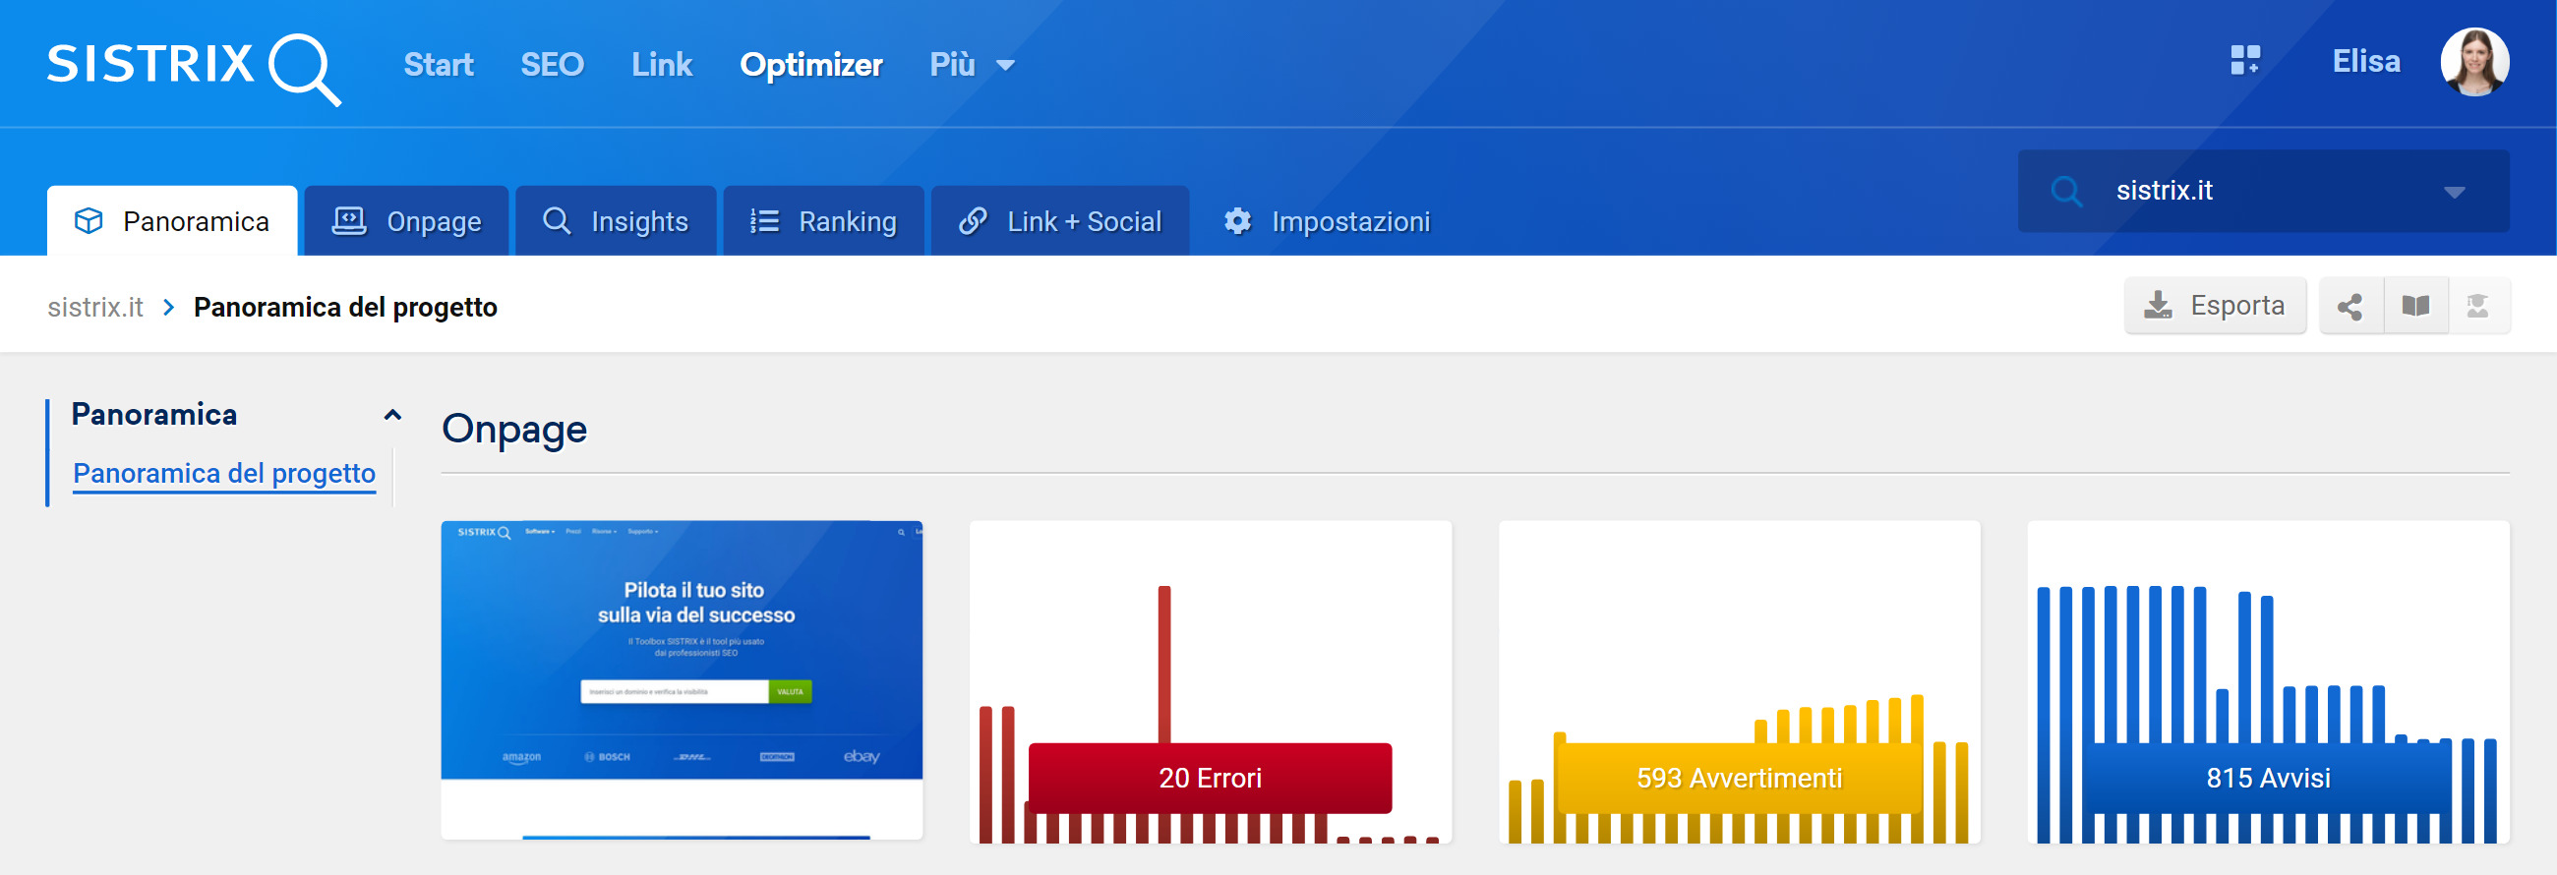This screenshot has width=2557, height=875.
Task: Click the share icon button
Action: click(2349, 307)
